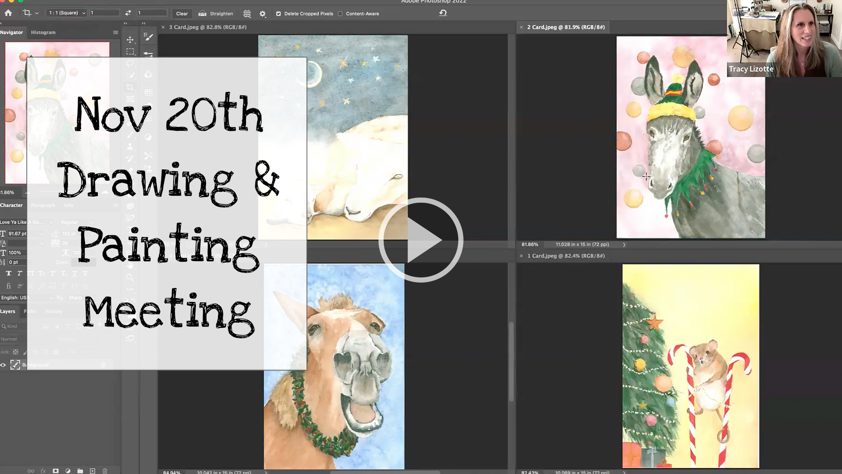Close the 2 Card.jpeg document tab
This screenshot has height=474, width=842.
pyautogui.click(x=521, y=27)
